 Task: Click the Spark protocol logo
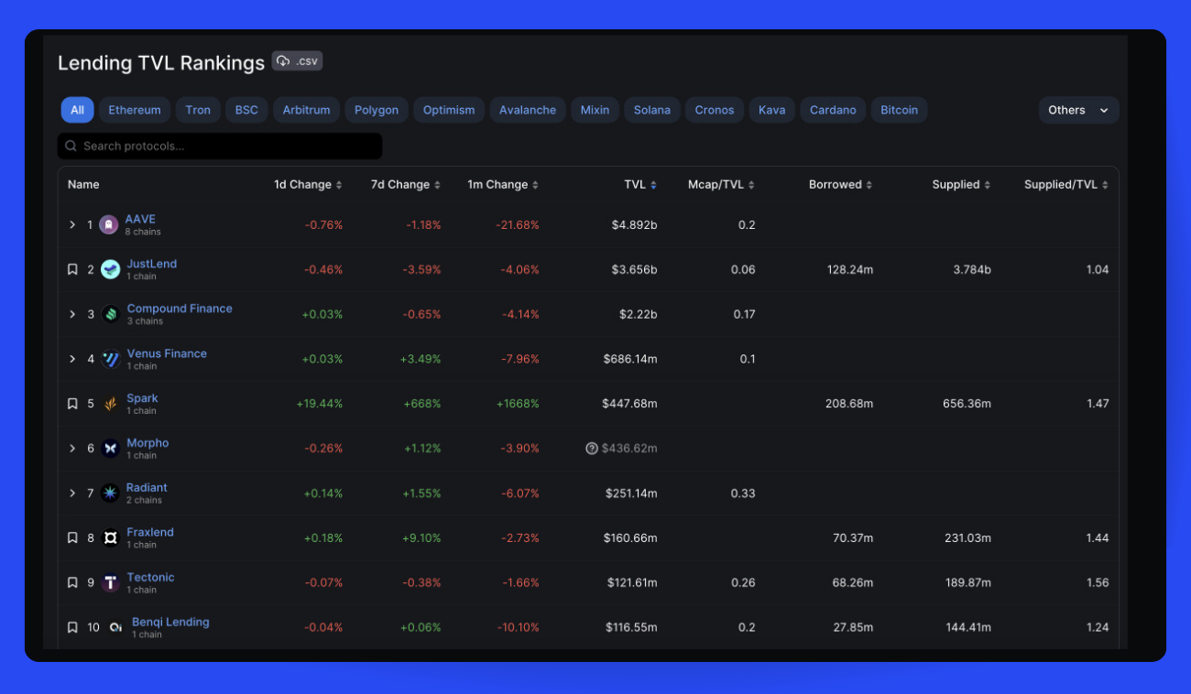112,403
